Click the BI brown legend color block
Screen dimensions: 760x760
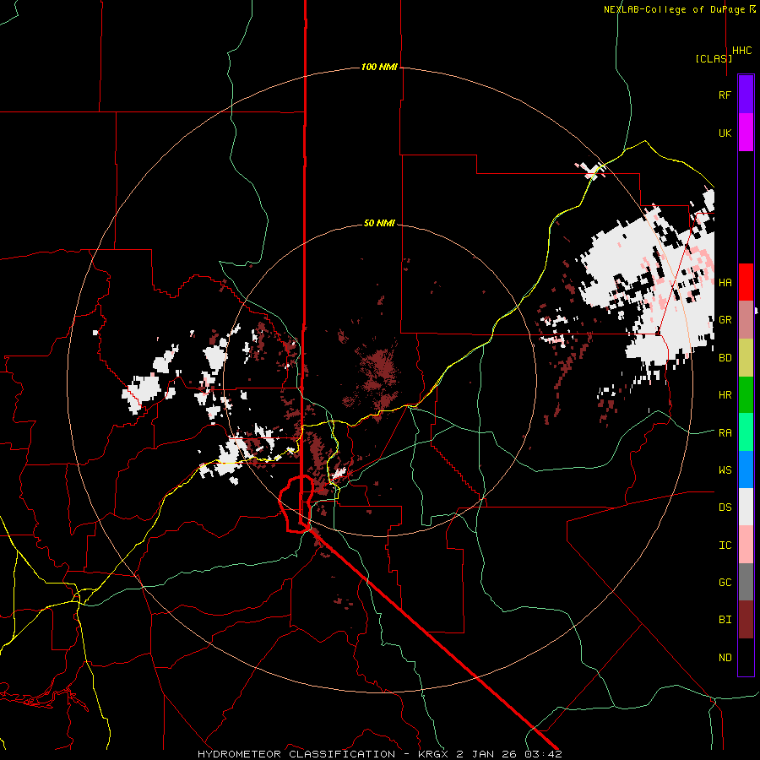(746, 620)
